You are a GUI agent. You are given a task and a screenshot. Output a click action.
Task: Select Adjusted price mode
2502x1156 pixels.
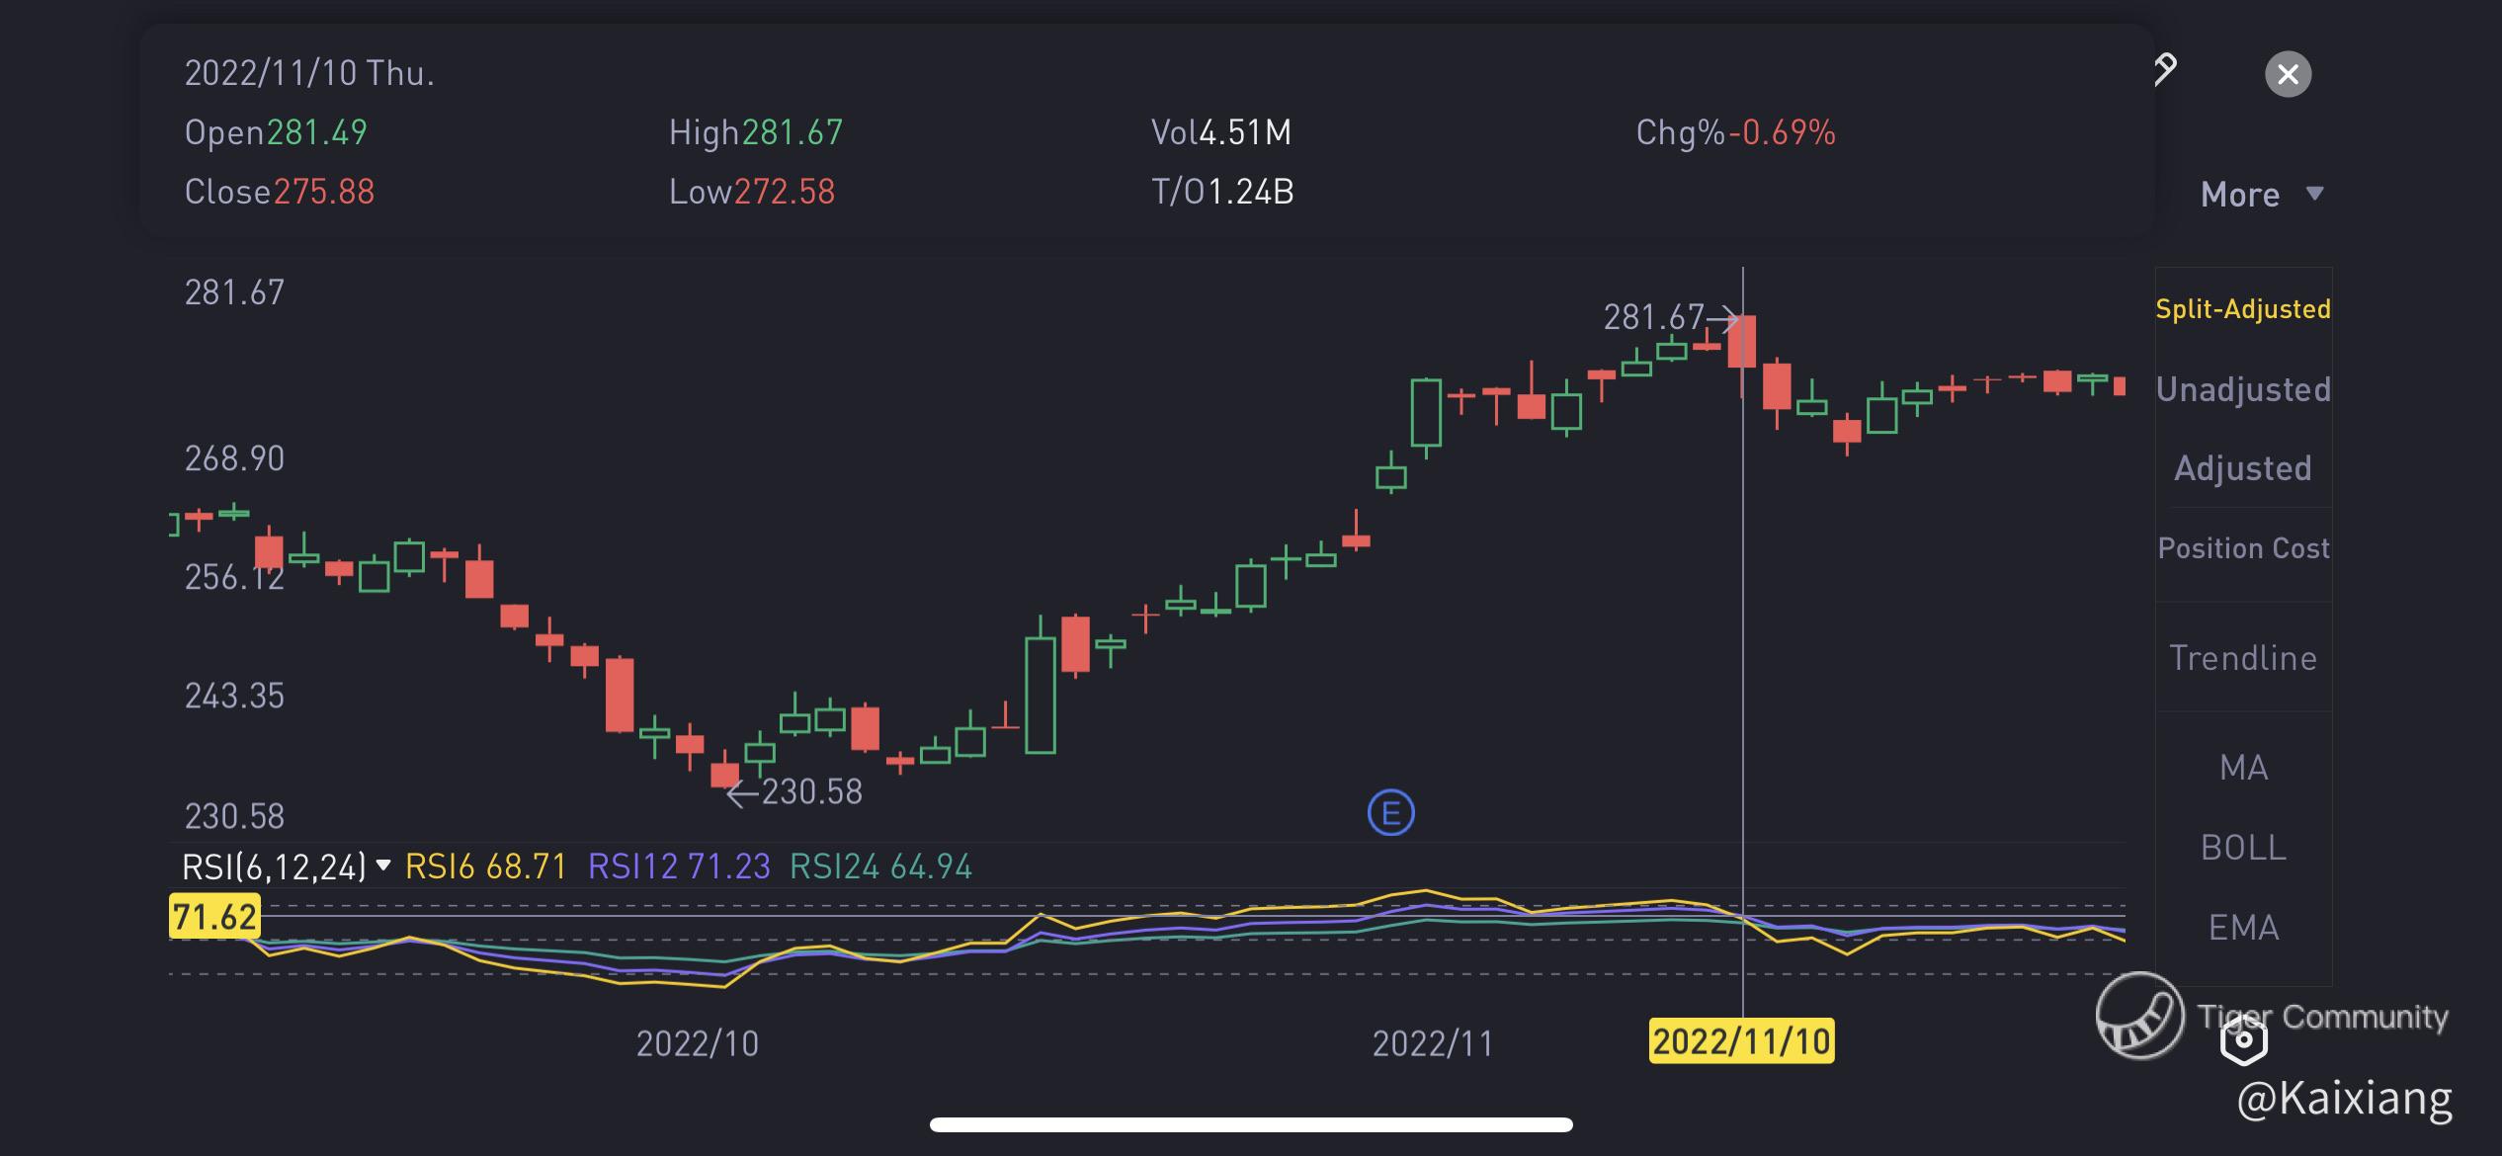(2243, 468)
